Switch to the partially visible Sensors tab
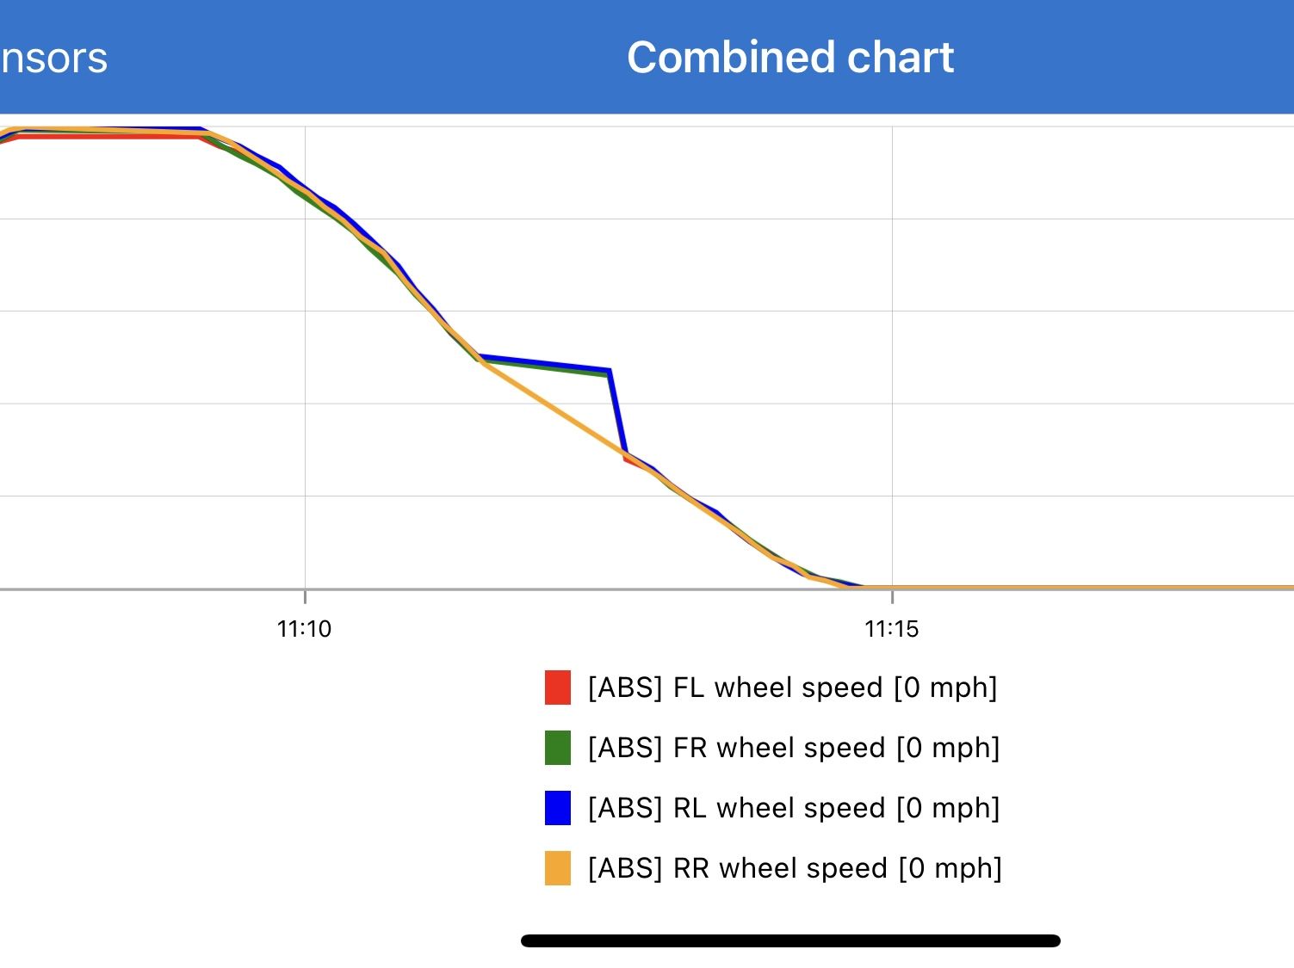The image size is (1294, 968). click(53, 59)
